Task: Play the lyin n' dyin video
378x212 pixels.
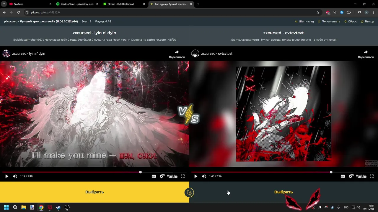Action: tap(6, 176)
